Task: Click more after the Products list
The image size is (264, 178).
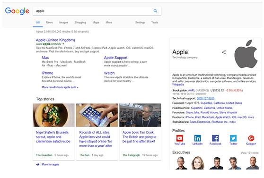Action: coord(251,117)
